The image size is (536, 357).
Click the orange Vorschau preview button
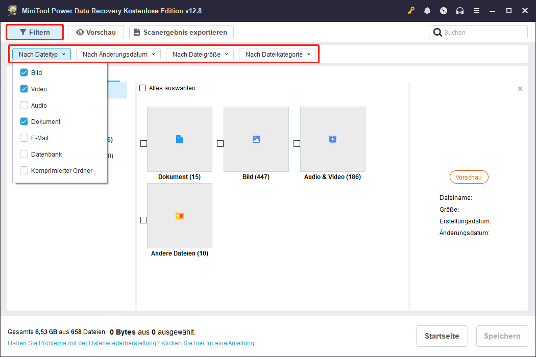pyautogui.click(x=469, y=177)
